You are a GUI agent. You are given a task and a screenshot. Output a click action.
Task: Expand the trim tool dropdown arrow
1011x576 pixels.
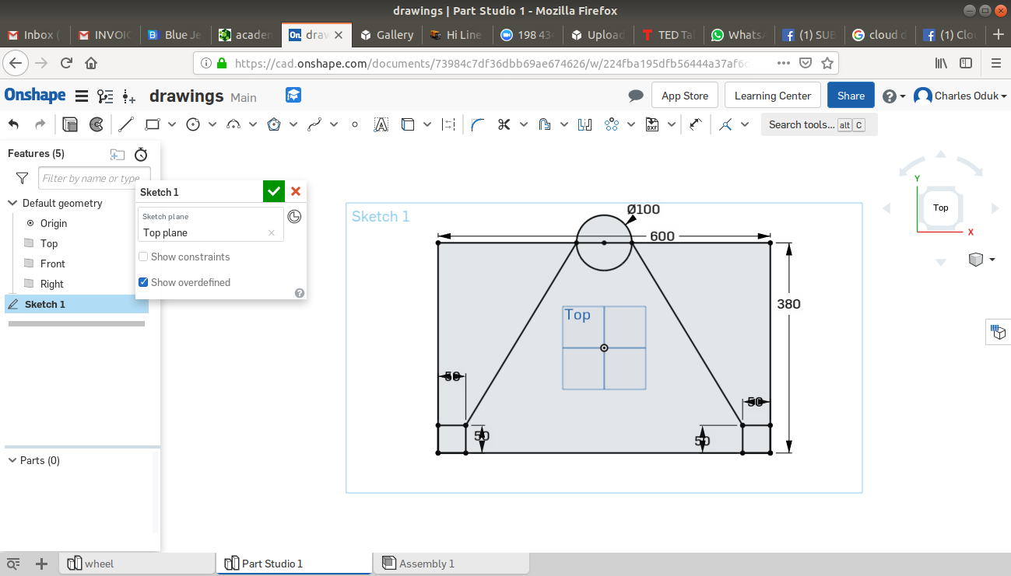pos(524,124)
